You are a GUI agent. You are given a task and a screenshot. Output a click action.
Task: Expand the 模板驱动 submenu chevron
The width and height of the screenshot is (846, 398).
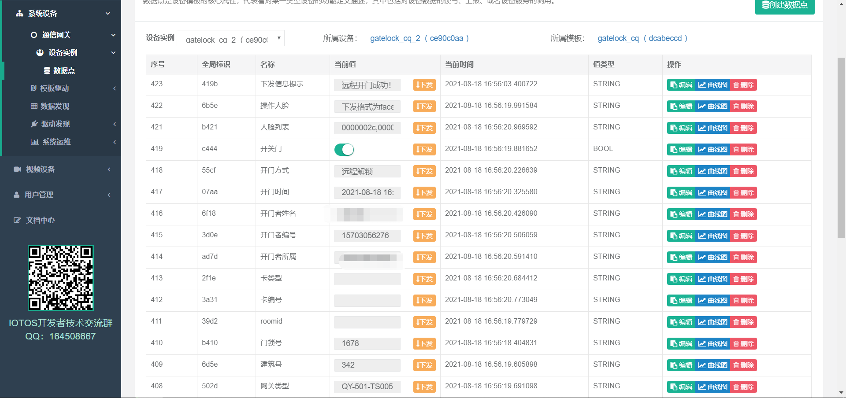click(115, 88)
